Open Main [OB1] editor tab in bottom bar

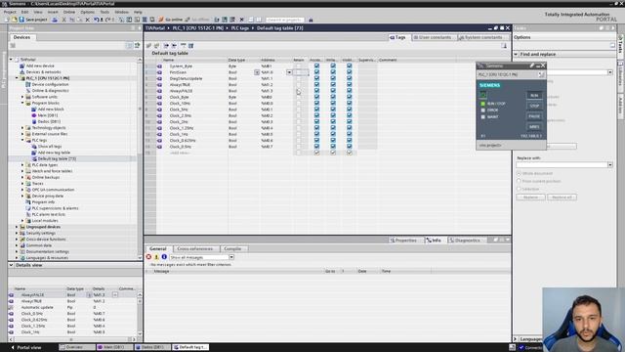click(114, 348)
